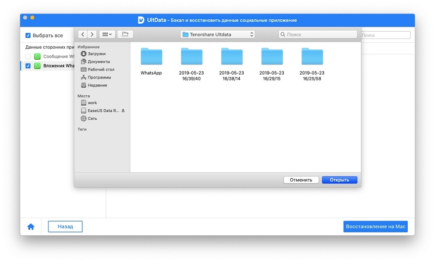Open the Tenorshare Ultdata location popup
This screenshot has height=262, width=435.
point(217,35)
